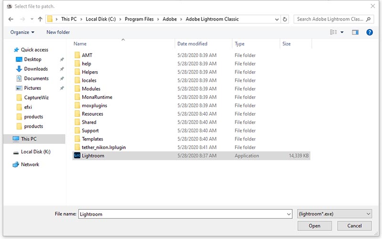The height and width of the screenshot is (239, 382).
Task: Select the Templates folder icon
Action: pos(77,139)
